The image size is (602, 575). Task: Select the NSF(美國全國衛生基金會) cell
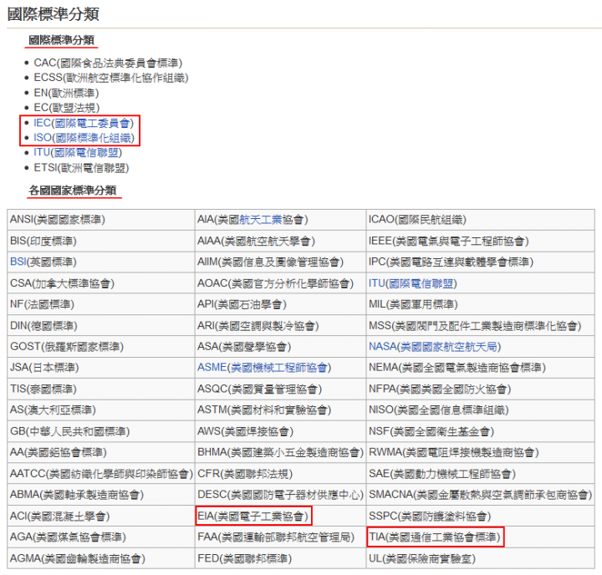coord(481,431)
